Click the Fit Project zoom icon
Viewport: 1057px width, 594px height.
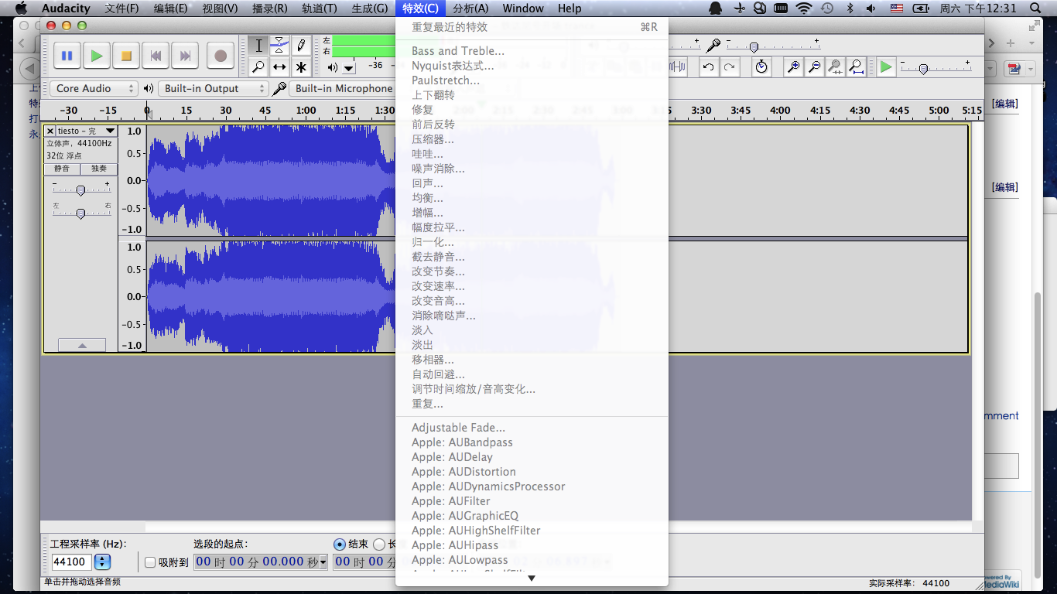tap(856, 67)
